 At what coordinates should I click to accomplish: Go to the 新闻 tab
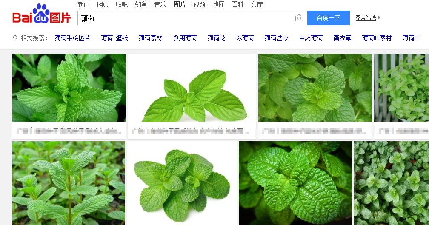pyautogui.click(x=83, y=4)
